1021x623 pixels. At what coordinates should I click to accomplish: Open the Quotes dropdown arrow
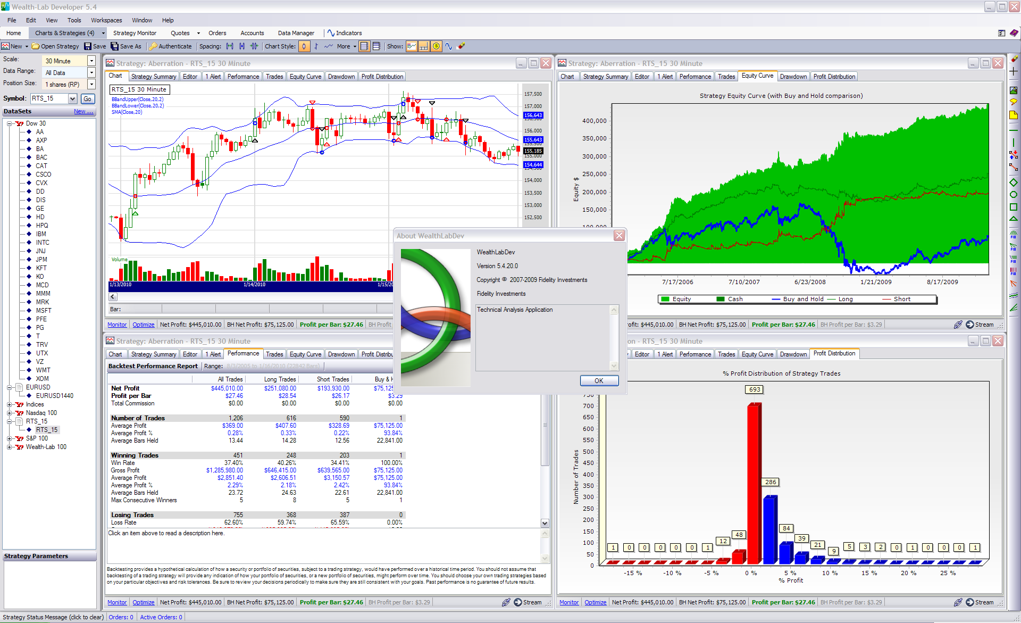click(x=198, y=33)
